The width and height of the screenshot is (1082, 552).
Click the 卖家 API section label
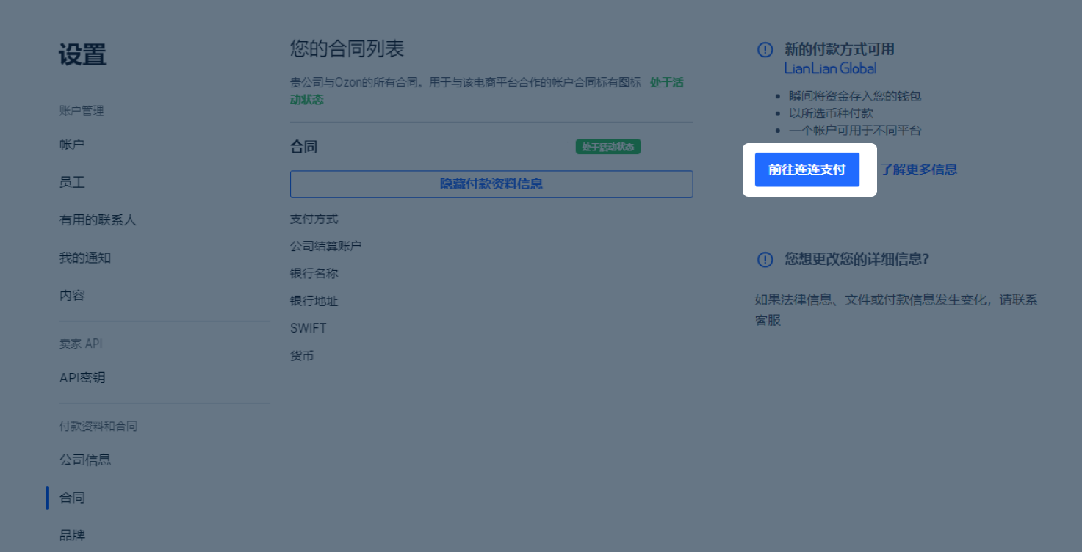(81, 344)
